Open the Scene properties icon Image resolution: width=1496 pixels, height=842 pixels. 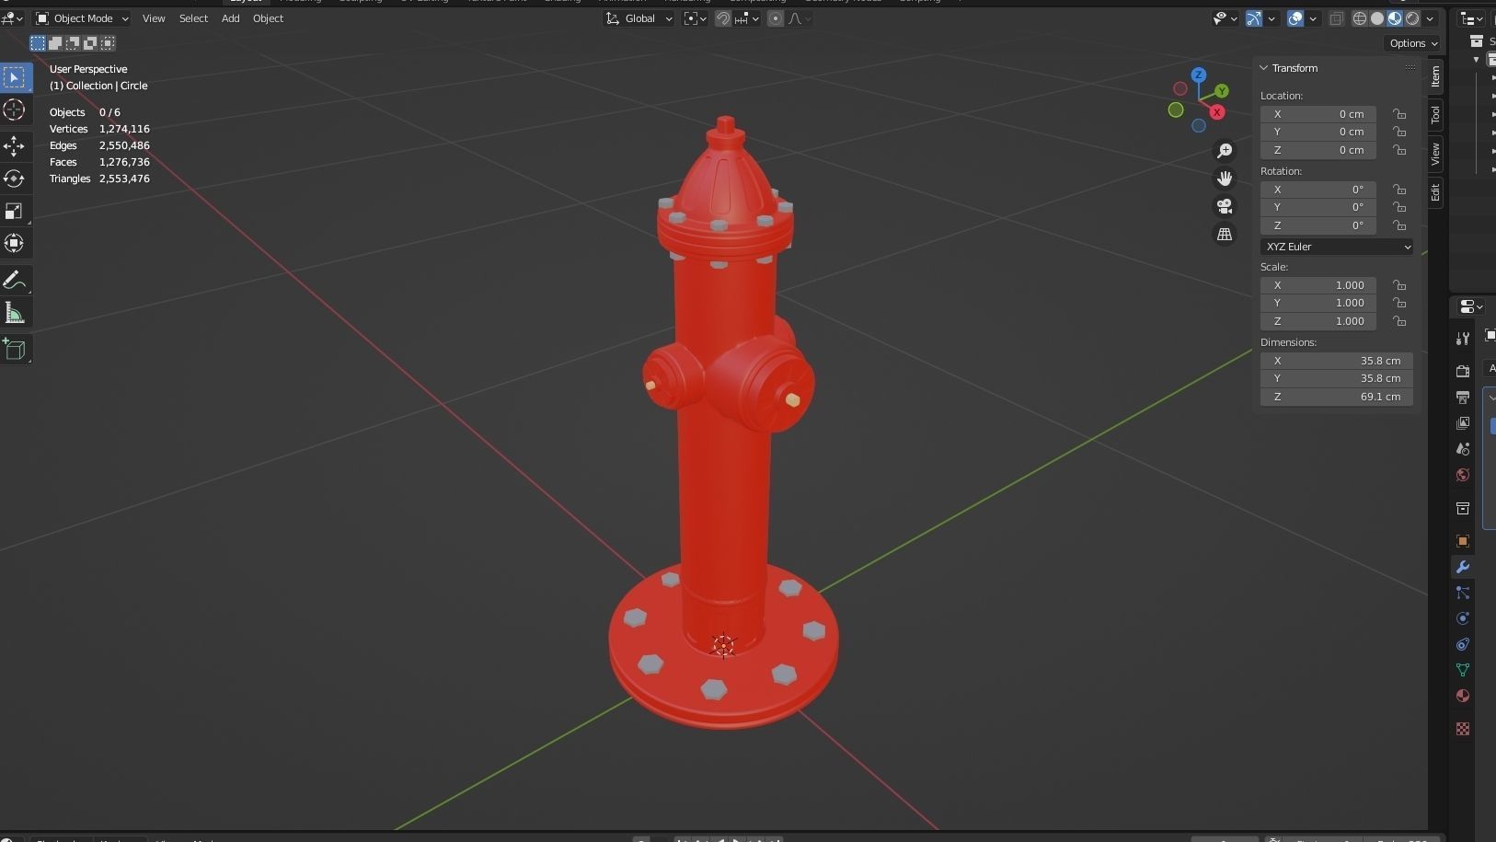pos(1462,448)
